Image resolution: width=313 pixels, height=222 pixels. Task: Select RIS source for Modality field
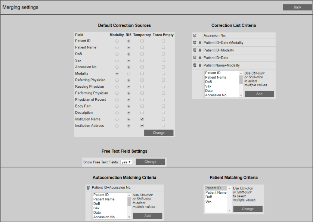click(x=129, y=74)
